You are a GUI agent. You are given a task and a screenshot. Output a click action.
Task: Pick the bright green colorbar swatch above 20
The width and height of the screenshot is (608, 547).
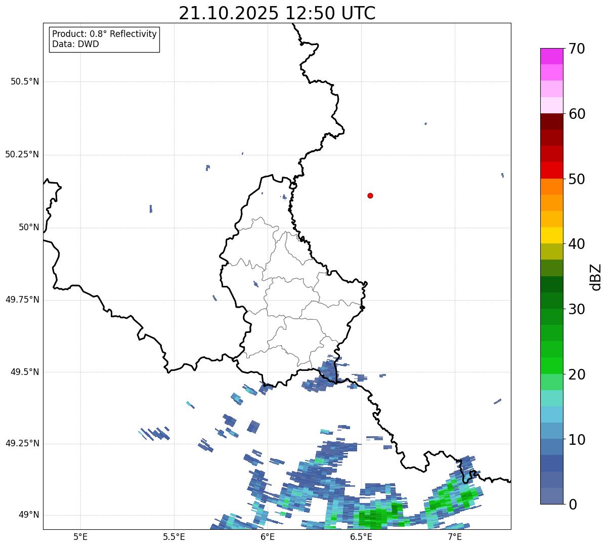click(551, 366)
